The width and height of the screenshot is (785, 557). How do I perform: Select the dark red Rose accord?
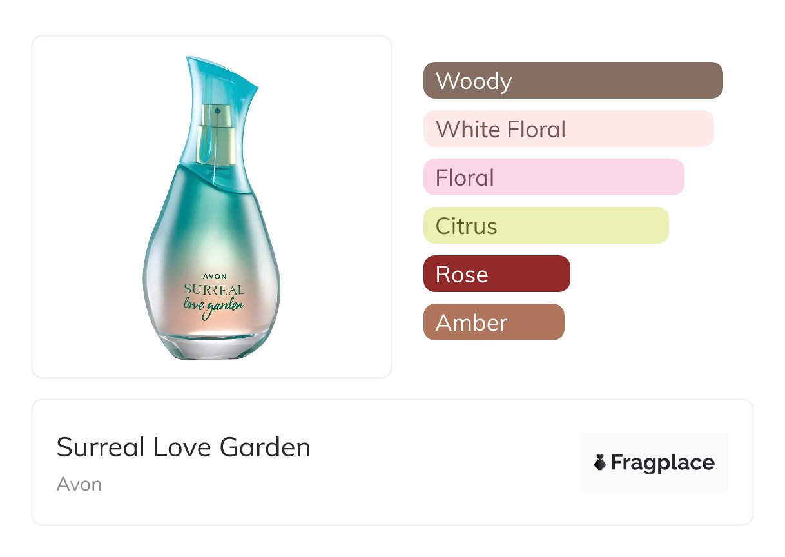pos(496,274)
